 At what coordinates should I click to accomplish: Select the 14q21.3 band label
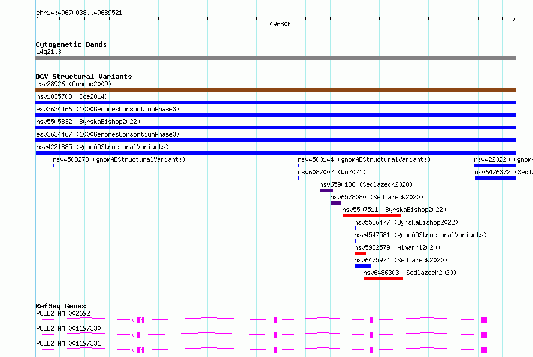click(49, 52)
